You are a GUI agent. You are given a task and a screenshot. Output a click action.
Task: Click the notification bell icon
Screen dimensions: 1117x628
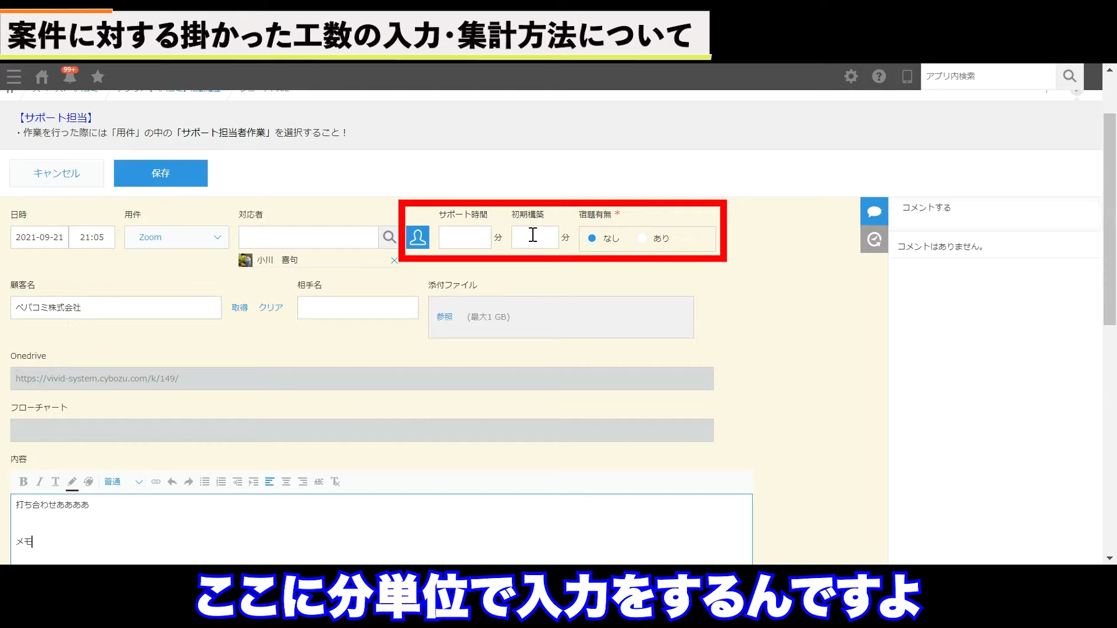pos(70,76)
